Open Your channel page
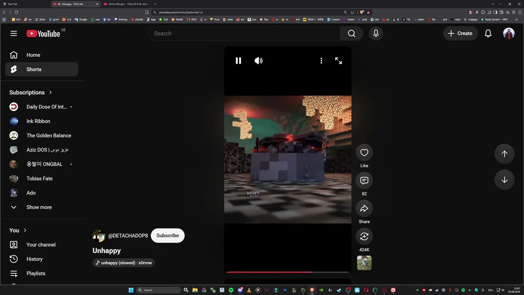The image size is (524, 295). click(41, 245)
